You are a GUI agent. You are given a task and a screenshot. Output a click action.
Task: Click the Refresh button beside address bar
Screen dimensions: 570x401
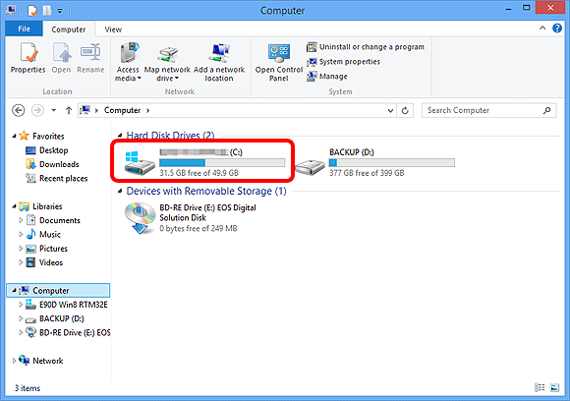tap(405, 110)
